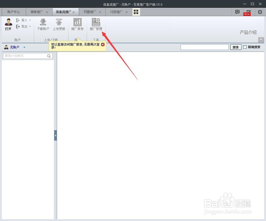Close the 信息流推广 tab
The image size is (266, 221).
(74, 12)
